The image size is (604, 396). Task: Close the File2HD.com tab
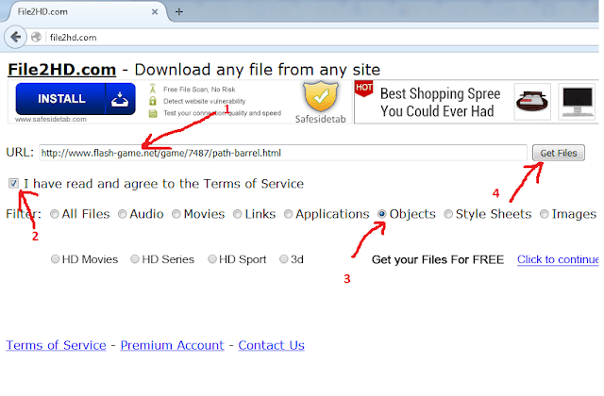pos(155,12)
